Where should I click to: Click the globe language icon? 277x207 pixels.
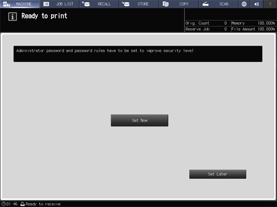pyautogui.click(x=244, y=4)
